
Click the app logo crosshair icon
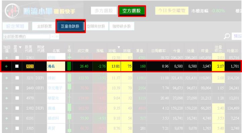tap(12, 11)
